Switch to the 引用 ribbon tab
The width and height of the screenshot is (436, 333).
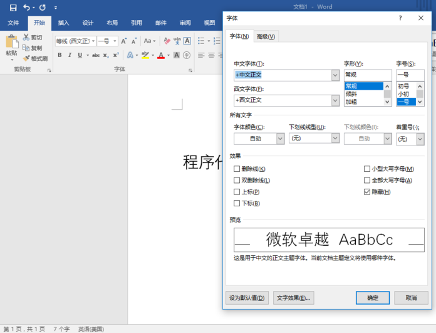click(x=137, y=23)
